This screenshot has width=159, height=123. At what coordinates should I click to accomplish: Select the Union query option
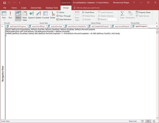[x=60, y=12]
